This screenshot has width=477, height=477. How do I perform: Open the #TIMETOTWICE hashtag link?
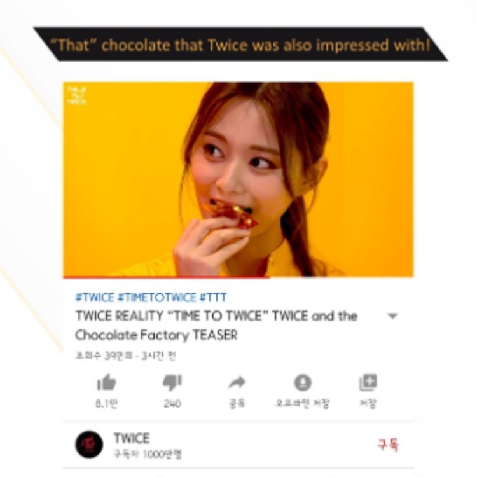click(157, 297)
